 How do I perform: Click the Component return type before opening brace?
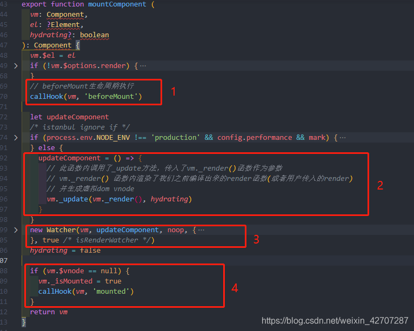point(52,45)
